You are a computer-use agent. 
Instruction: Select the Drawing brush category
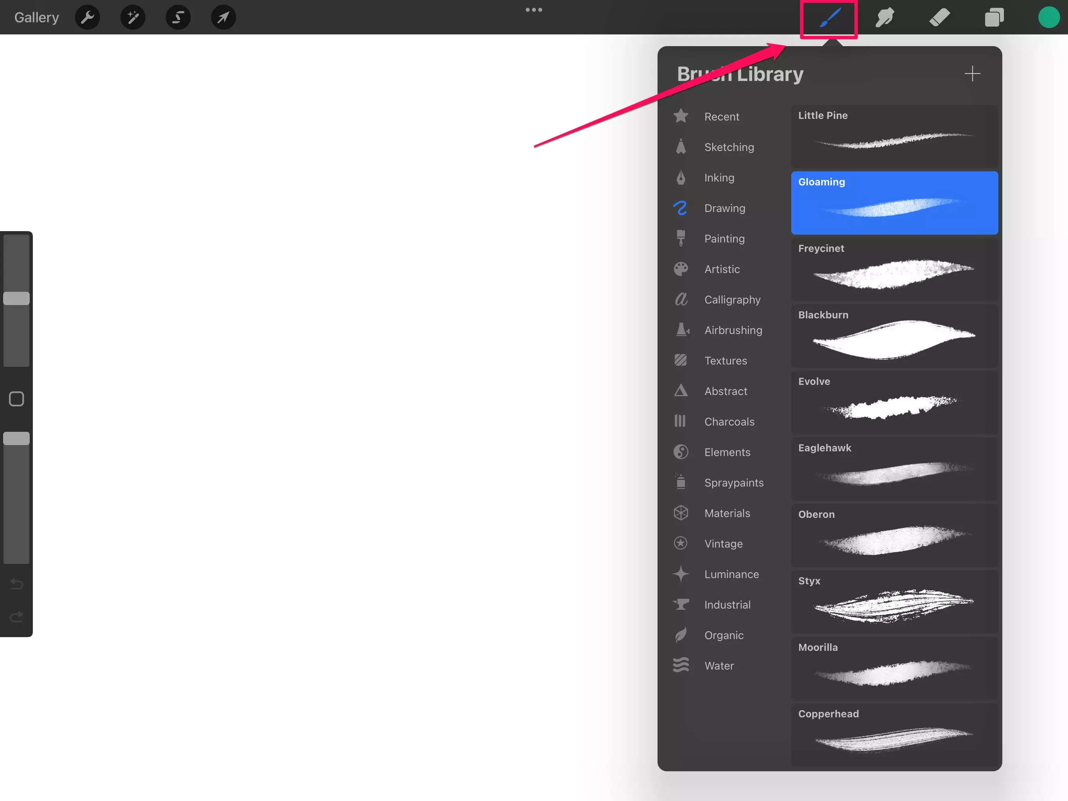click(725, 208)
